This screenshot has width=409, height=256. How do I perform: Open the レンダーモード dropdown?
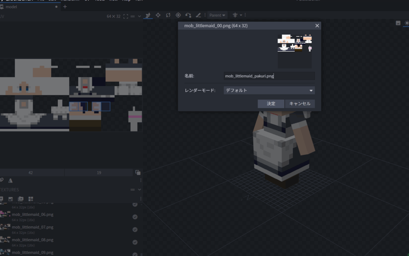pos(269,90)
